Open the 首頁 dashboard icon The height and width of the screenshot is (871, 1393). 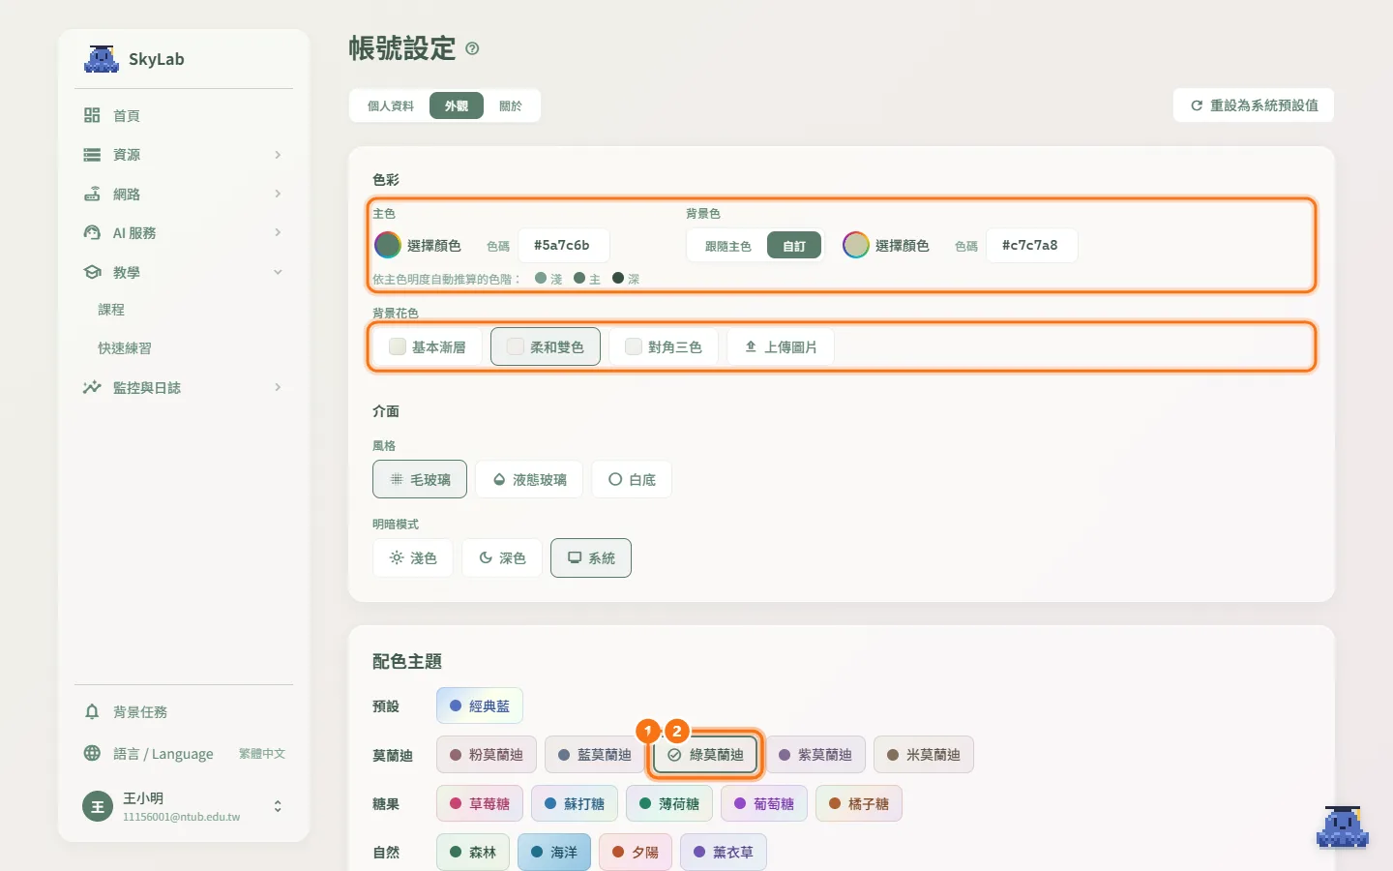92,115
